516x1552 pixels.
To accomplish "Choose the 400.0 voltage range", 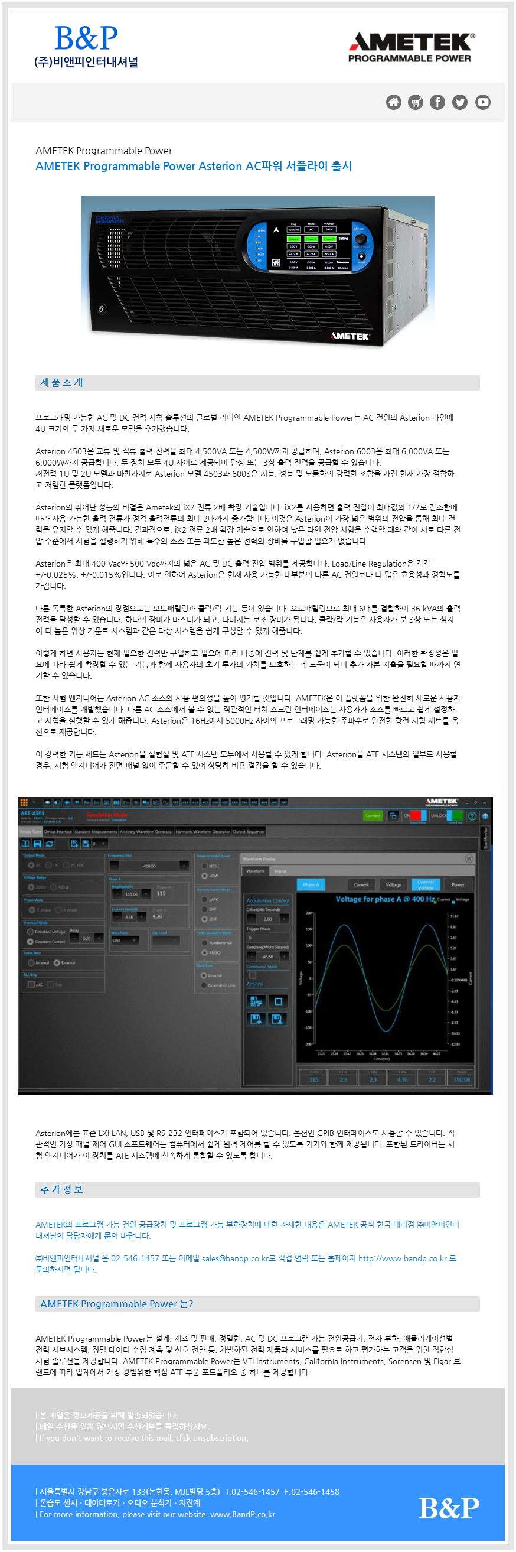I will (x=54, y=887).
